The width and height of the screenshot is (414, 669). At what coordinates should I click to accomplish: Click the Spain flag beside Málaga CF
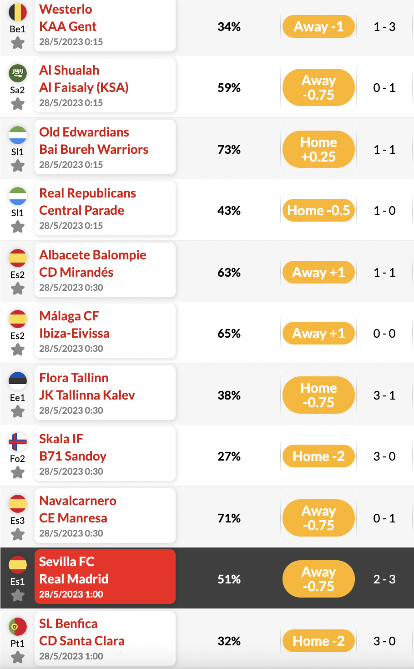[x=18, y=319]
